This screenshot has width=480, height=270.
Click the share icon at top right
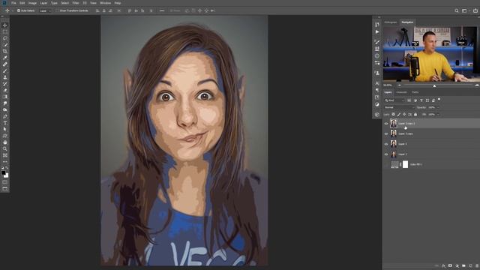[475, 10]
